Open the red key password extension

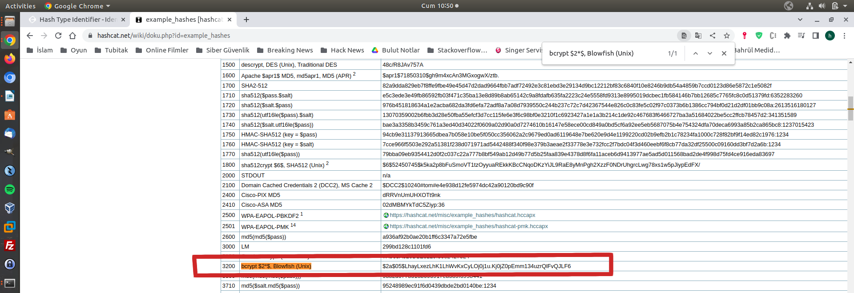pos(745,36)
